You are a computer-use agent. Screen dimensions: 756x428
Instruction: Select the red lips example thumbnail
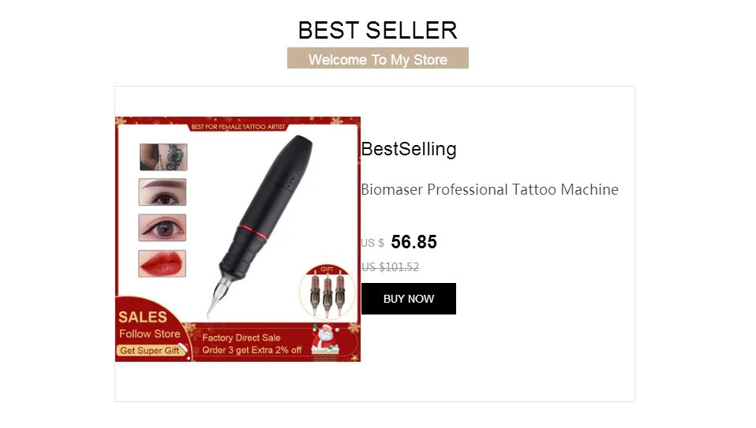(162, 263)
